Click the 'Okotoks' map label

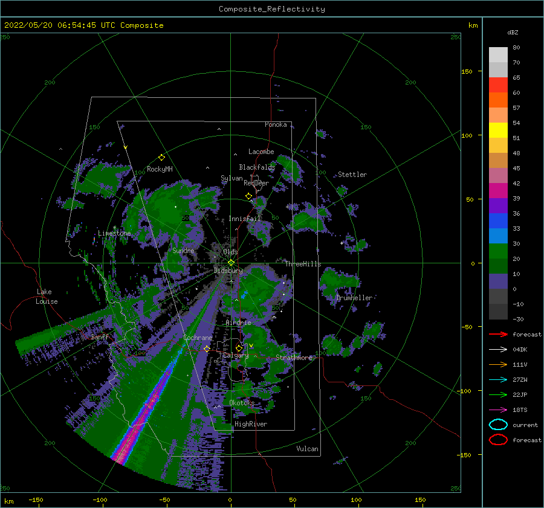[242, 403]
